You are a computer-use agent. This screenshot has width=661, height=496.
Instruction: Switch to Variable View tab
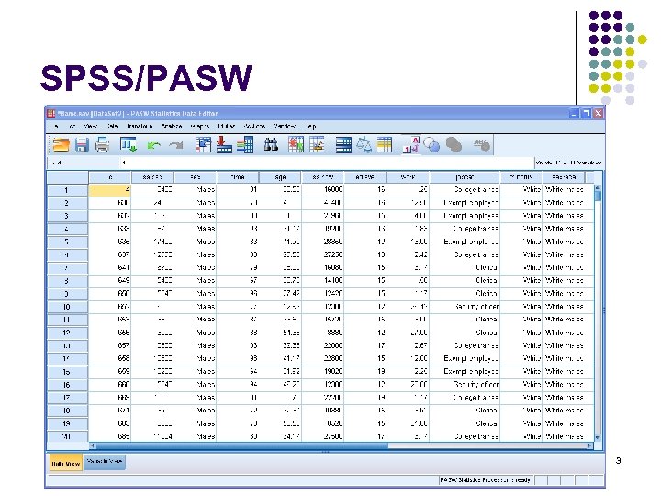105,462
